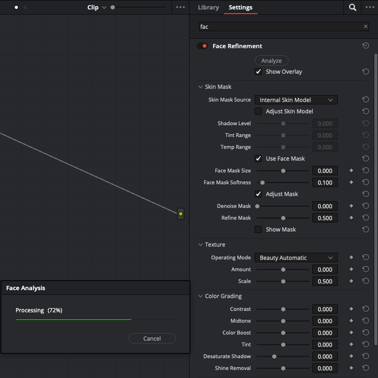Collapse the Color Grading section
The height and width of the screenshot is (378, 378).
pos(200,296)
